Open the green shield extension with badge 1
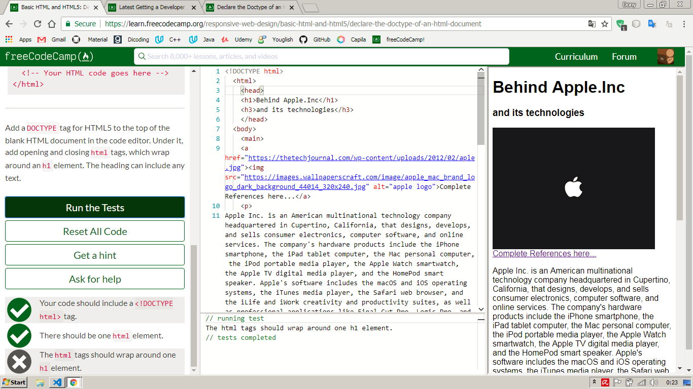693x389 pixels. [619, 23]
